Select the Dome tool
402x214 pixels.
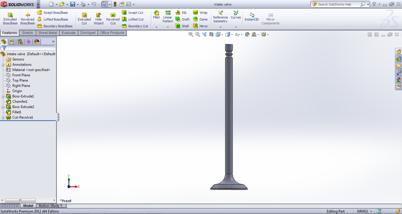pos(200,19)
